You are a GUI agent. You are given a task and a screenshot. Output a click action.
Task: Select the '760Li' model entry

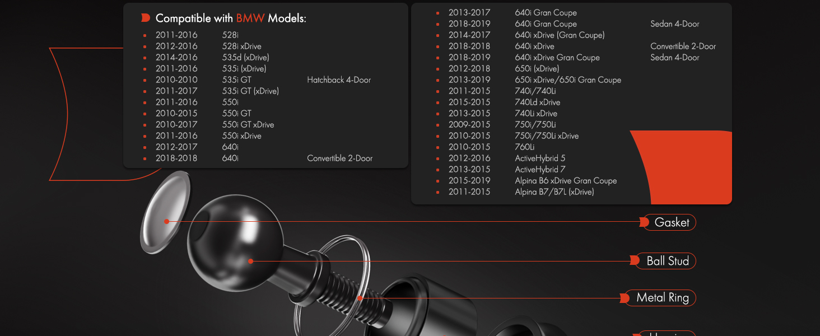click(x=524, y=147)
